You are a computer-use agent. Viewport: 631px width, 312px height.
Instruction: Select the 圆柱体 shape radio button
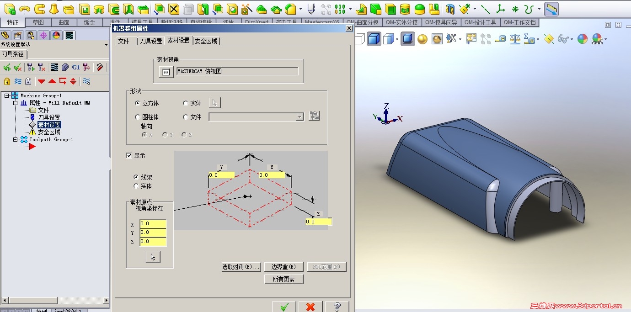pyautogui.click(x=138, y=117)
